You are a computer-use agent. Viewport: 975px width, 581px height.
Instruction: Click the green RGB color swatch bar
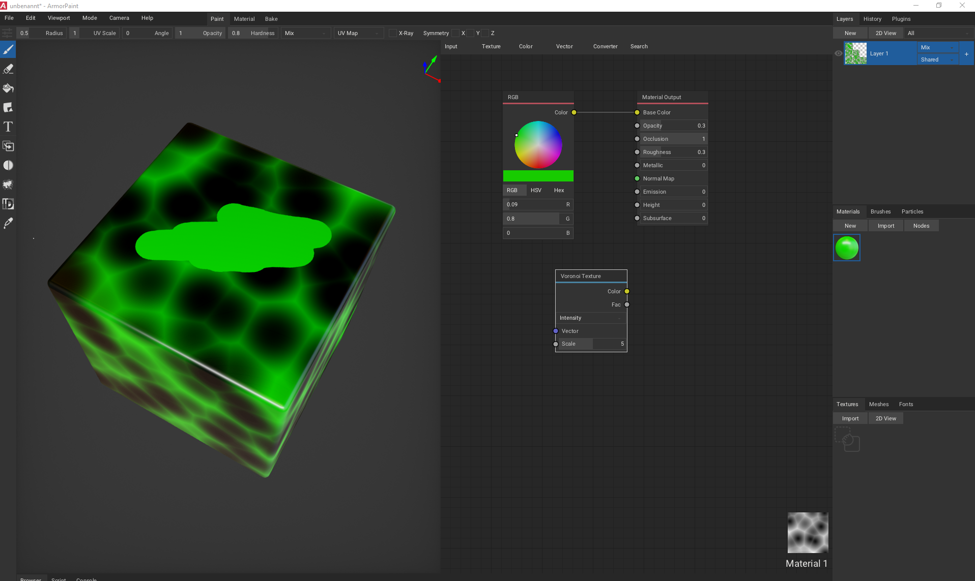coord(538,176)
